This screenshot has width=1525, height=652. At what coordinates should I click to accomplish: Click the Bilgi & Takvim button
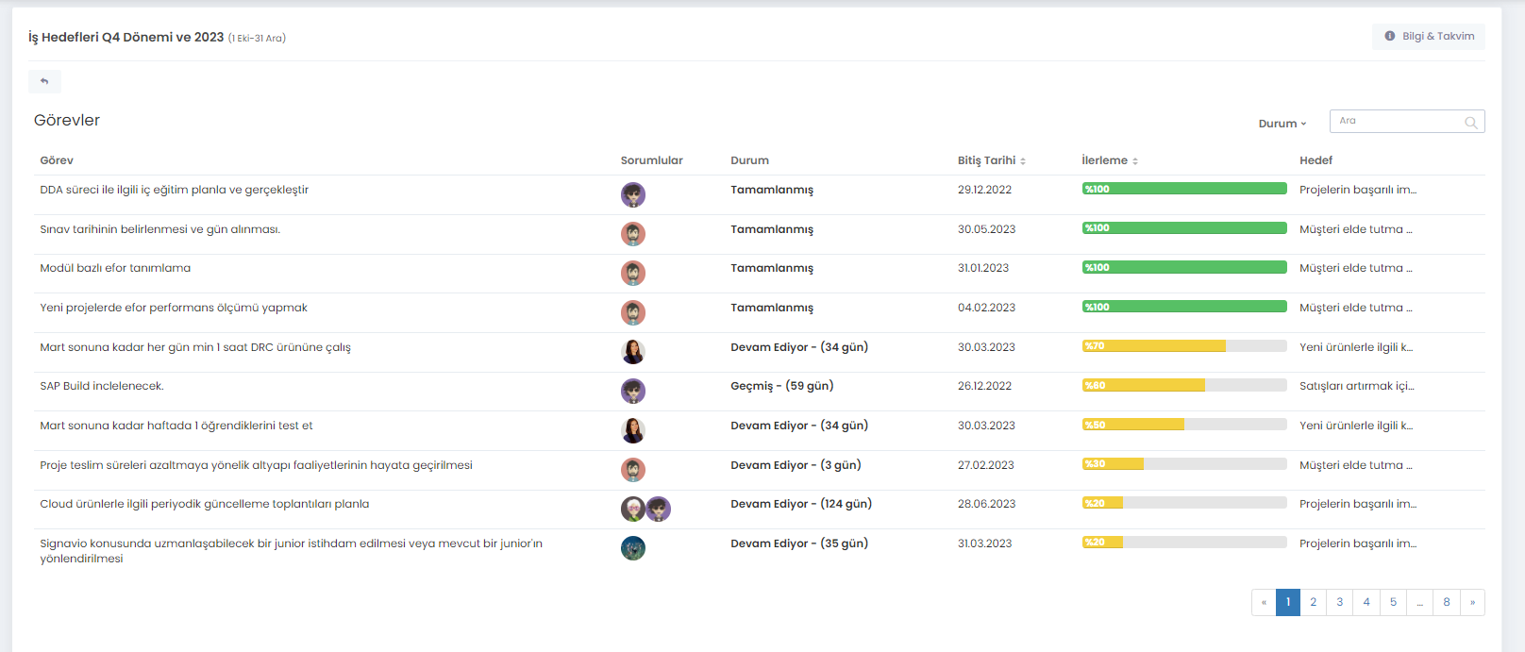pos(1429,36)
